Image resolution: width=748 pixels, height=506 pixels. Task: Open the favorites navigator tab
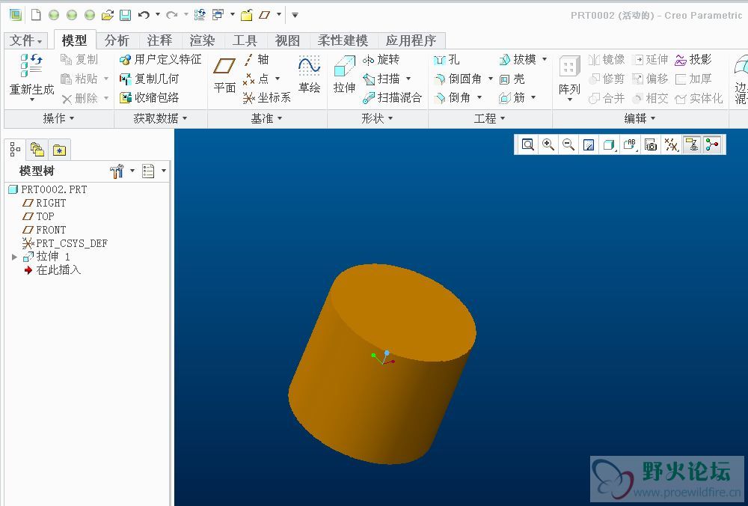[x=59, y=150]
